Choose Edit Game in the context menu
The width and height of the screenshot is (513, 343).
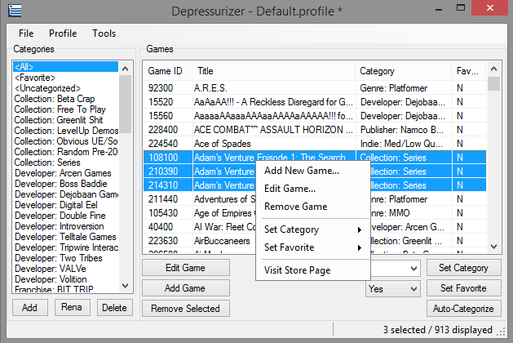click(x=290, y=189)
